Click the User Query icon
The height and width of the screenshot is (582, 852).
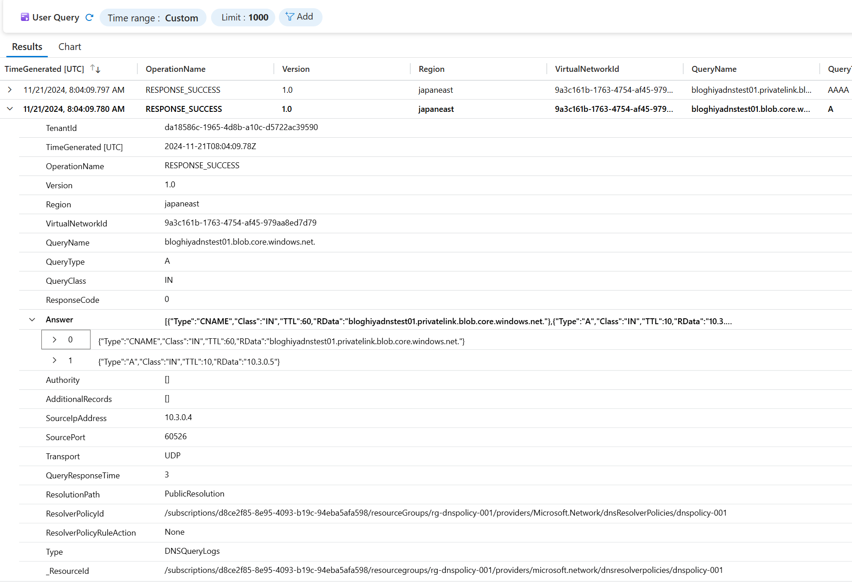tap(25, 17)
